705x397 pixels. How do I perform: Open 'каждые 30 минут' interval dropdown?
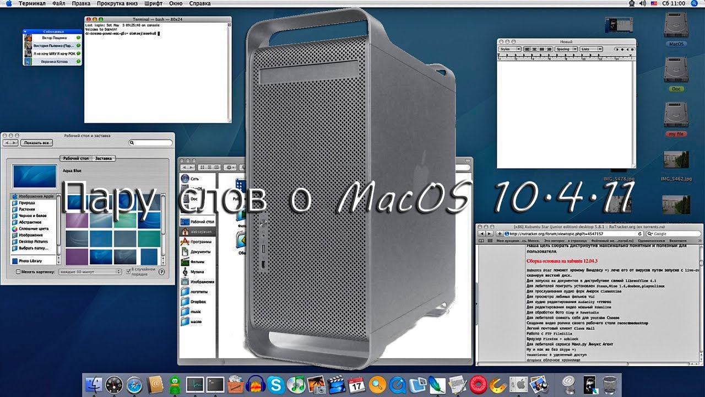(90, 272)
